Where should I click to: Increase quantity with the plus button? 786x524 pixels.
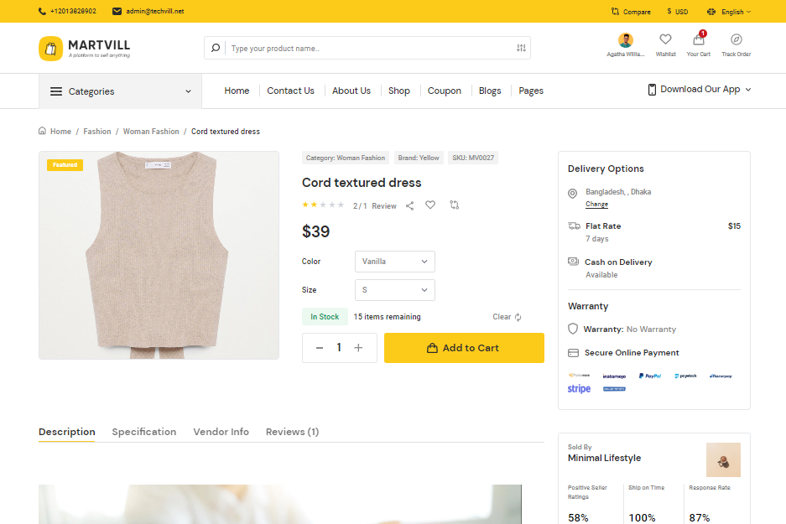pyautogui.click(x=358, y=348)
